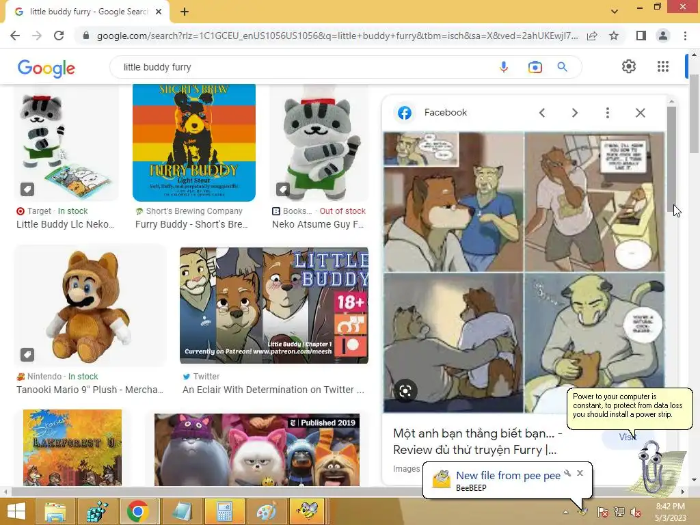Click the preview panel's scrollbar thumb

[671, 159]
